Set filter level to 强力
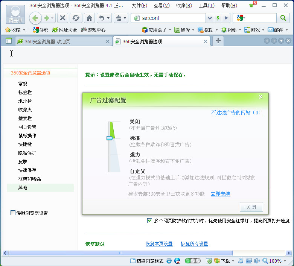294x266 pixels. point(135,155)
